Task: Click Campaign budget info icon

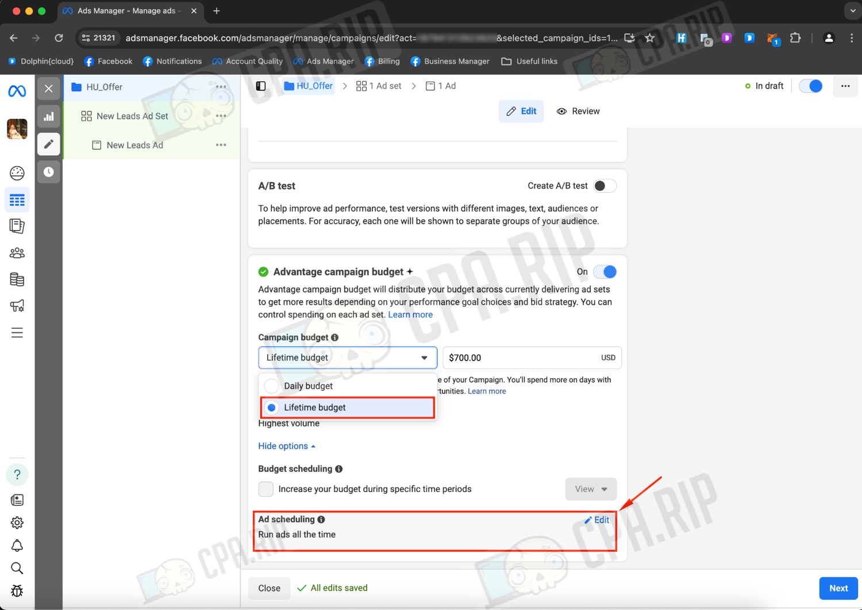Action: tap(334, 337)
